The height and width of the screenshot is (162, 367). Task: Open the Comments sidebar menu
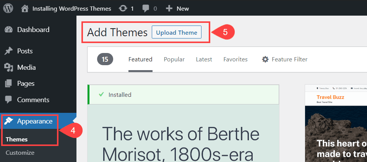[33, 99]
